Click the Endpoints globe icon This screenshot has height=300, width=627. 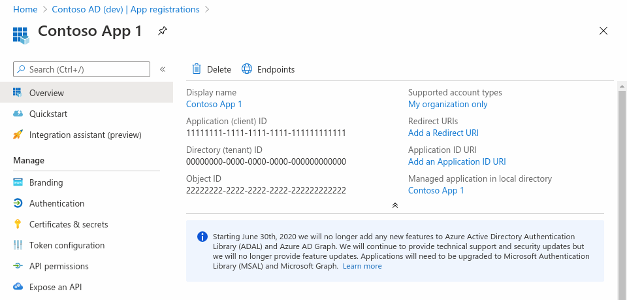click(247, 69)
